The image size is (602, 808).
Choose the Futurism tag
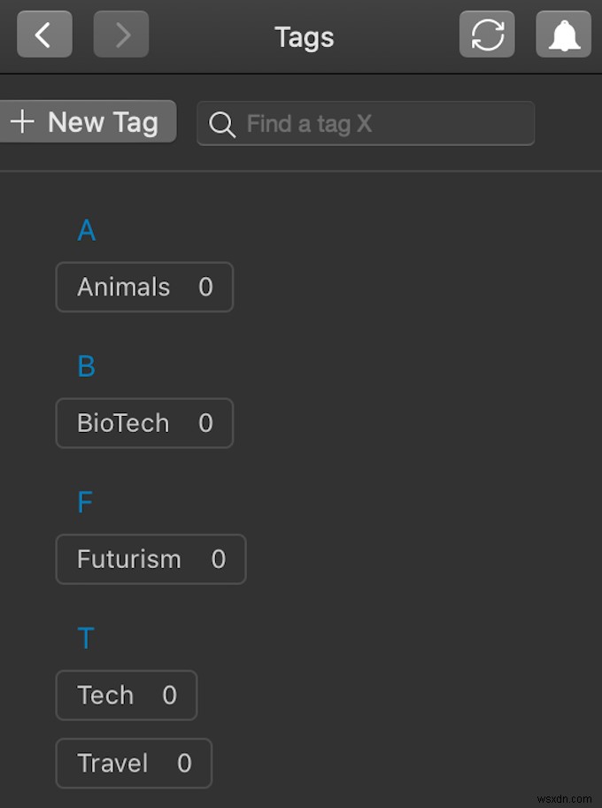click(x=129, y=559)
